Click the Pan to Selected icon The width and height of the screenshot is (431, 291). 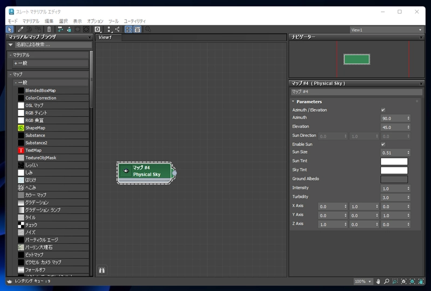tap(421, 281)
